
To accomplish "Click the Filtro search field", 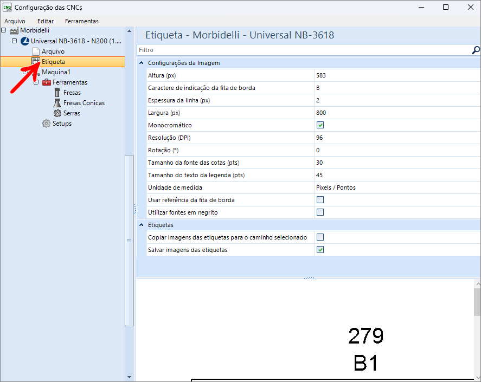I will click(x=304, y=50).
